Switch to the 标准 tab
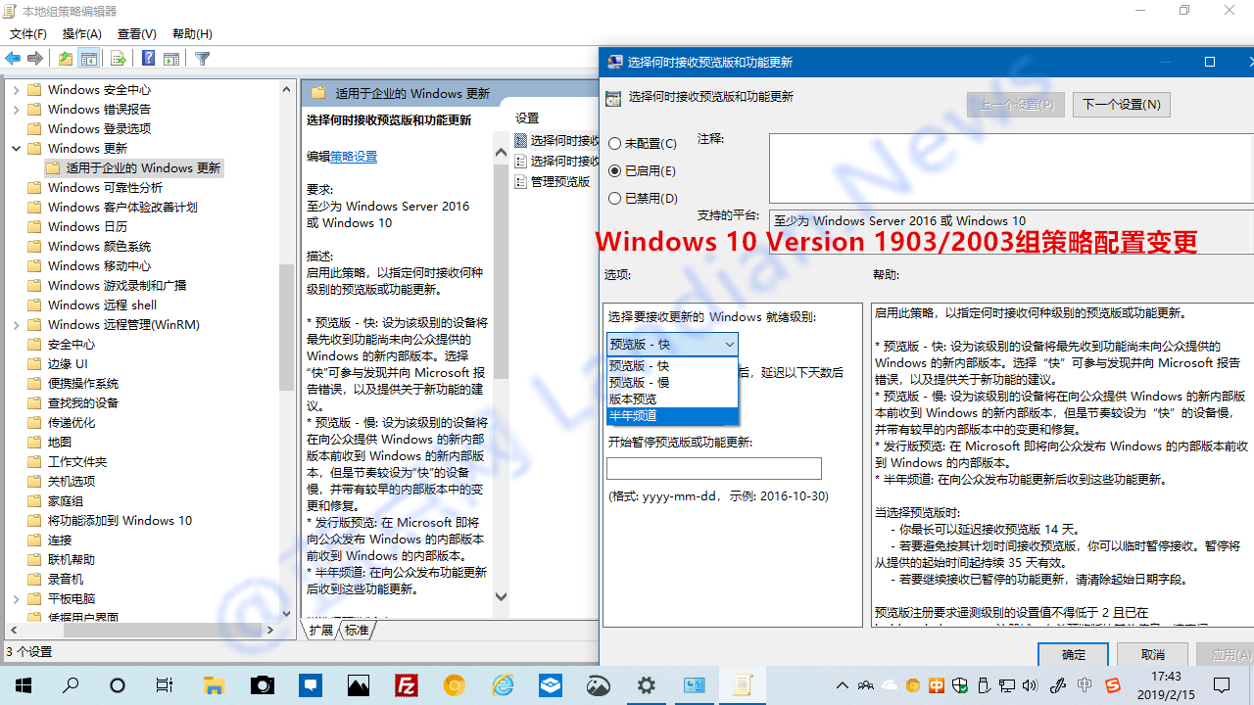Screen dimensions: 1254x705 (358, 630)
